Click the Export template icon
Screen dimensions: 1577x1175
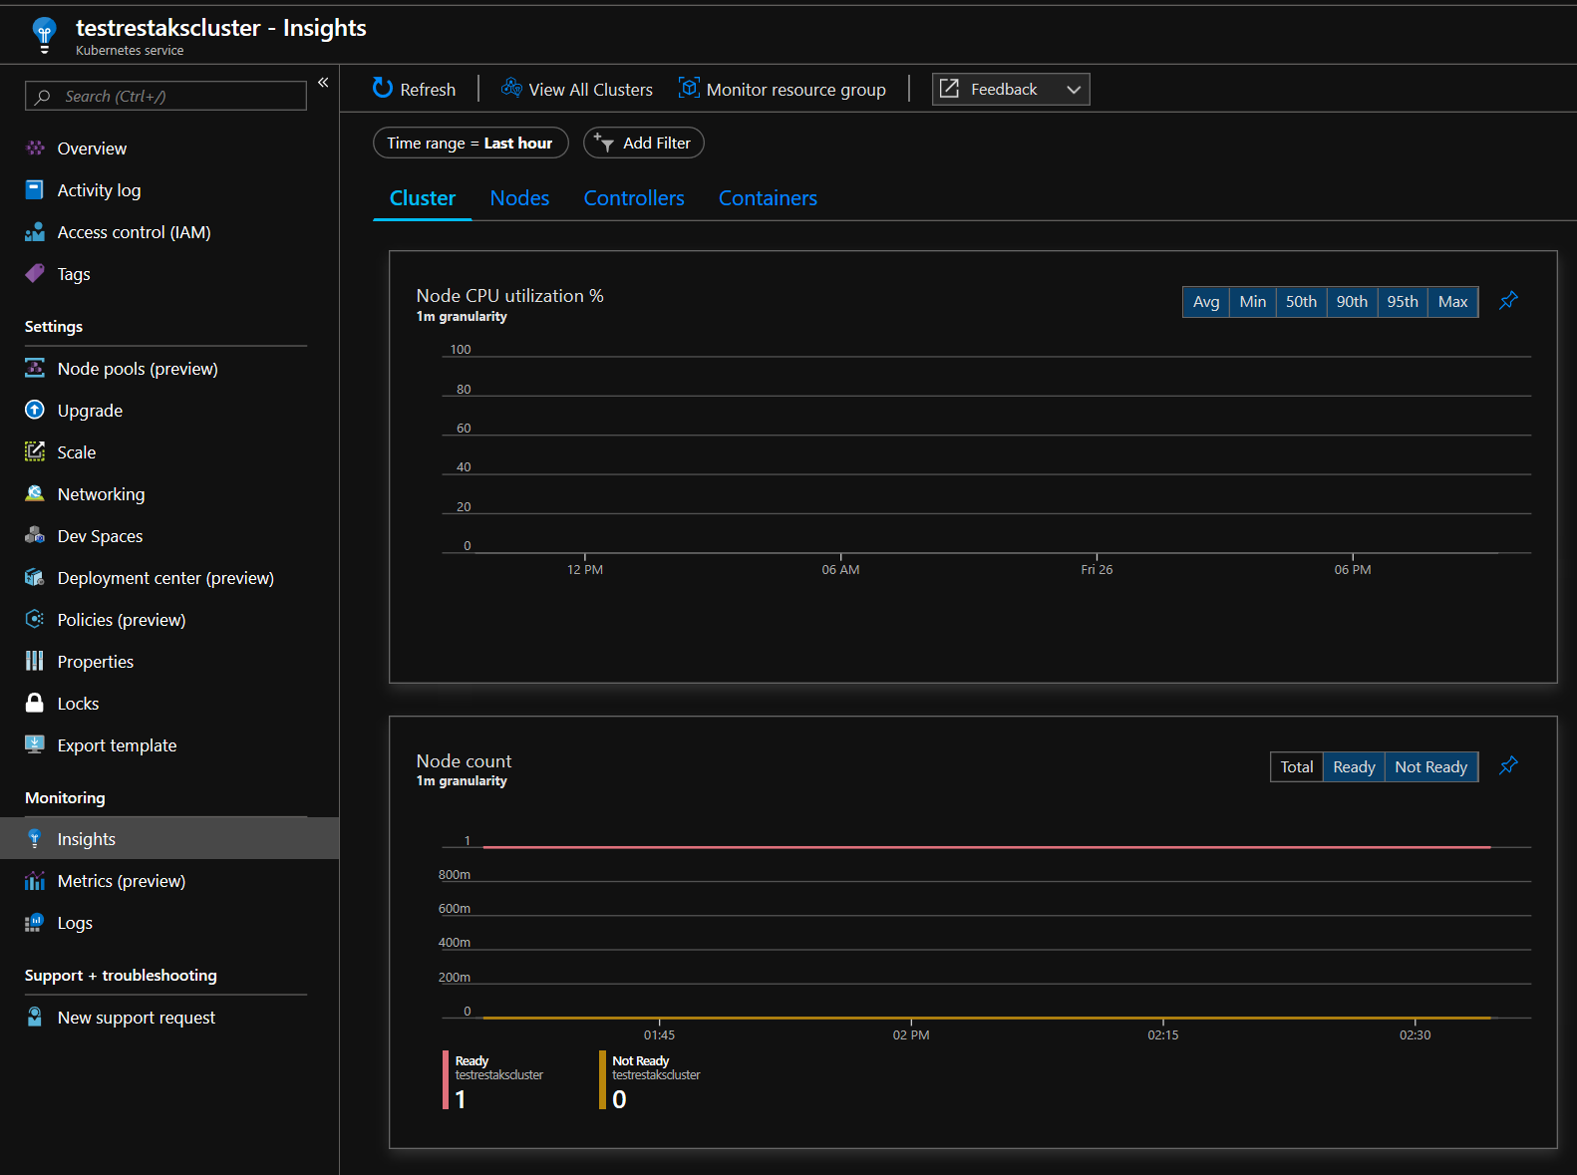(x=35, y=745)
